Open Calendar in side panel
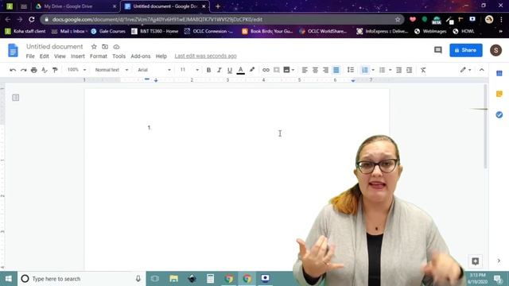Viewport: 509px width, 286px height. 499,73
